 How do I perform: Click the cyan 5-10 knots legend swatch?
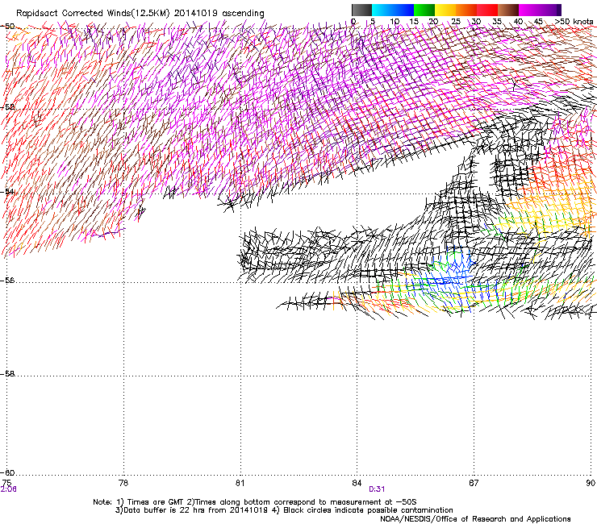pos(382,10)
